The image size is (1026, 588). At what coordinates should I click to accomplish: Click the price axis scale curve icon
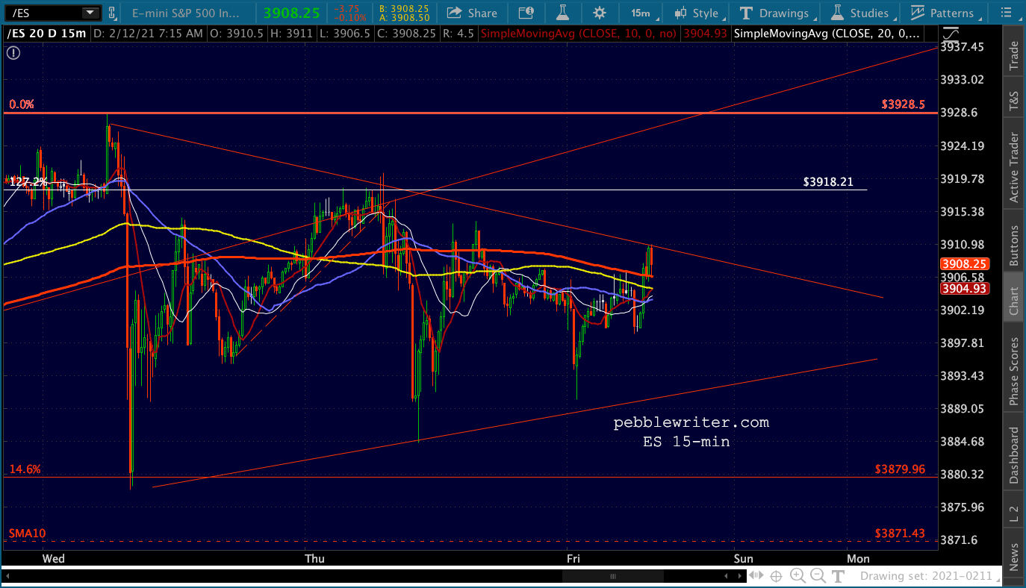pyautogui.click(x=951, y=34)
